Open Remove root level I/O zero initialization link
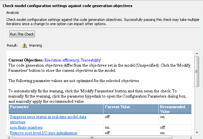Image resolution: width=203 pixels, height=139 pixels. pyautogui.click(x=43, y=133)
